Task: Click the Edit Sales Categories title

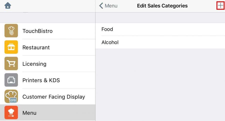Action: click(x=162, y=6)
